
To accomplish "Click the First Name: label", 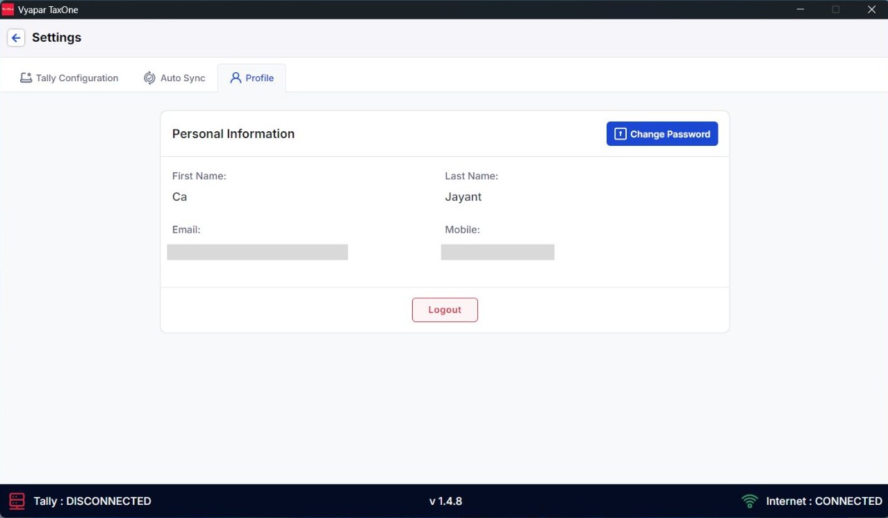I will [x=199, y=176].
